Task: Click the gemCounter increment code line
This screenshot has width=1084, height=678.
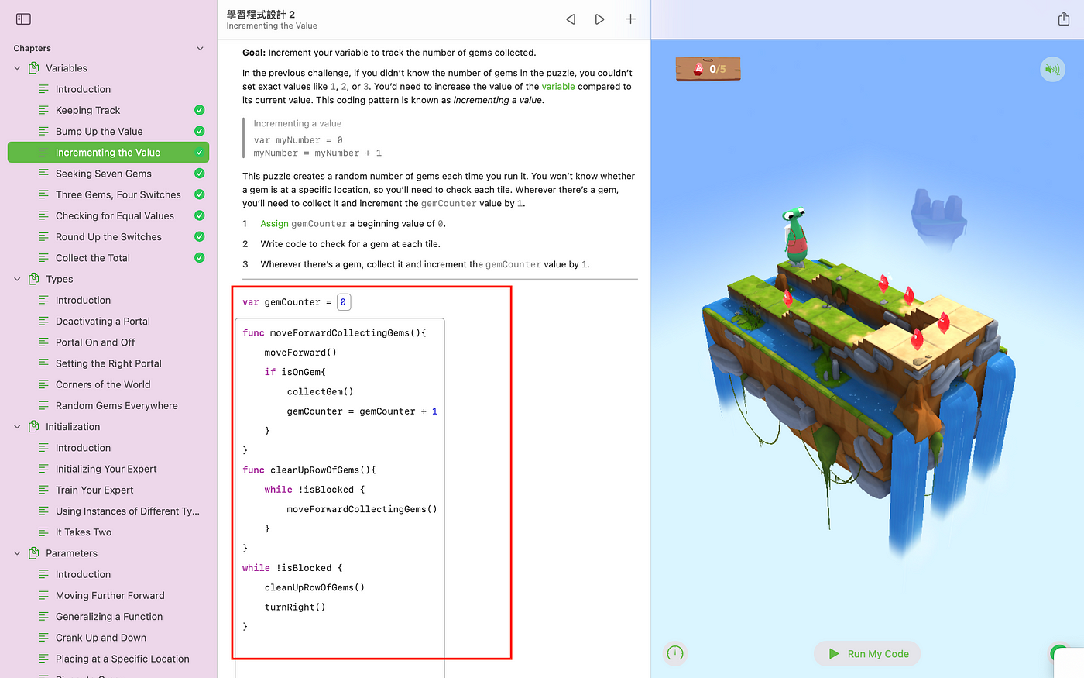Action: point(362,411)
